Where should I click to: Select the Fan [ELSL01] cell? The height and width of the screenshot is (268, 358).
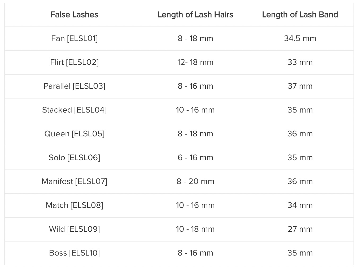click(74, 39)
